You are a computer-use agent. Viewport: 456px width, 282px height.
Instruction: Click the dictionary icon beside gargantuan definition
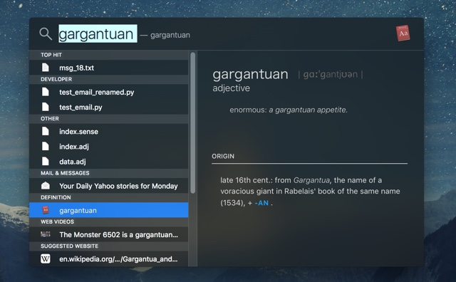46,210
